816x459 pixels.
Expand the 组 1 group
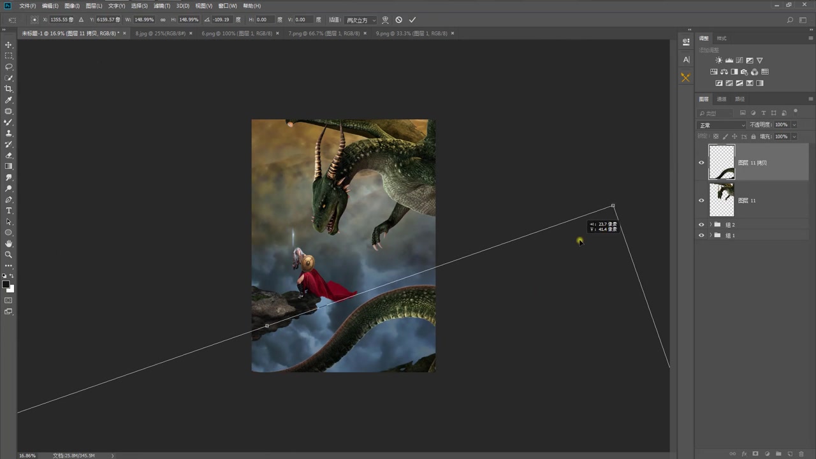tap(711, 235)
